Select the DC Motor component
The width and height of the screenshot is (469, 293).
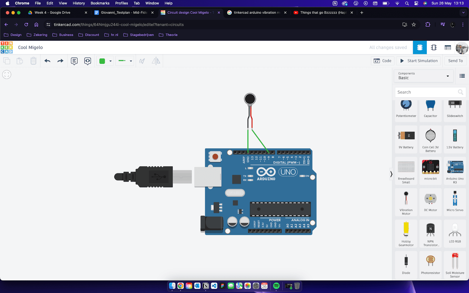click(x=430, y=202)
